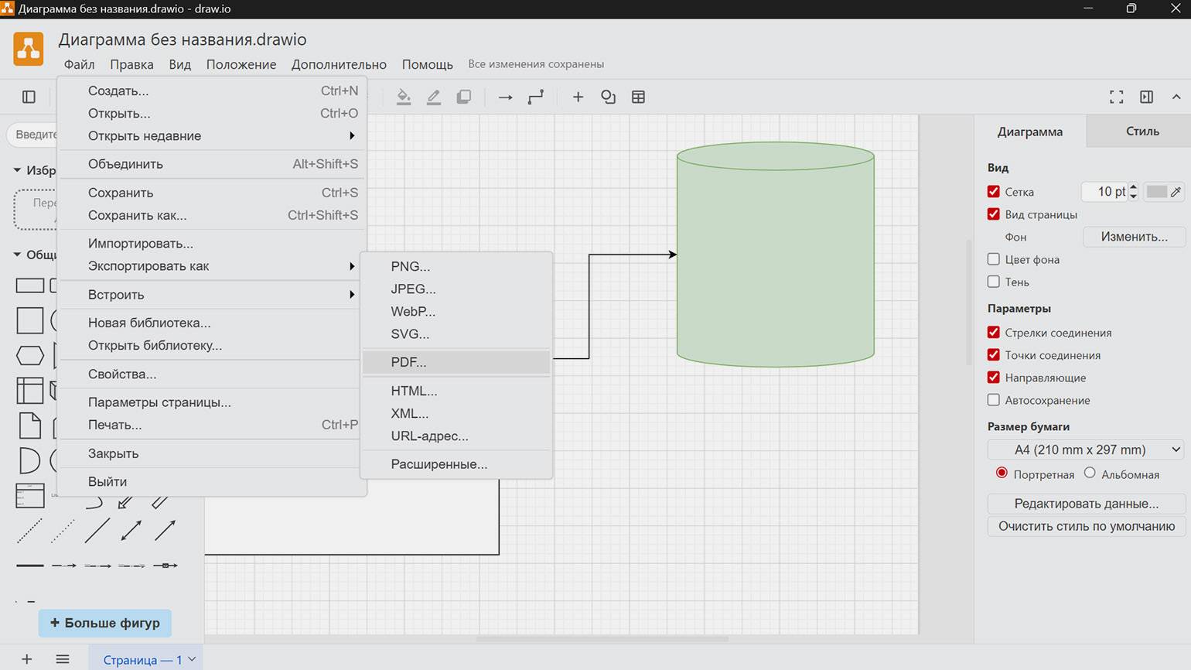Select the internal storage shape in the palette
The height and width of the screenshot is (670, 1191).
pyautogui.click(x=30, y=391)
